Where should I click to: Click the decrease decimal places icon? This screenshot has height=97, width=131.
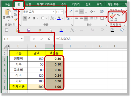click(x=116, y=19)
